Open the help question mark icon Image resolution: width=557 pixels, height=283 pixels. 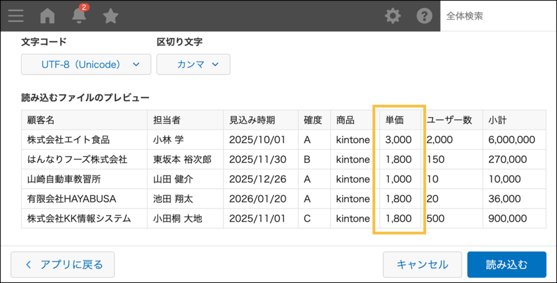coord(424,16)
